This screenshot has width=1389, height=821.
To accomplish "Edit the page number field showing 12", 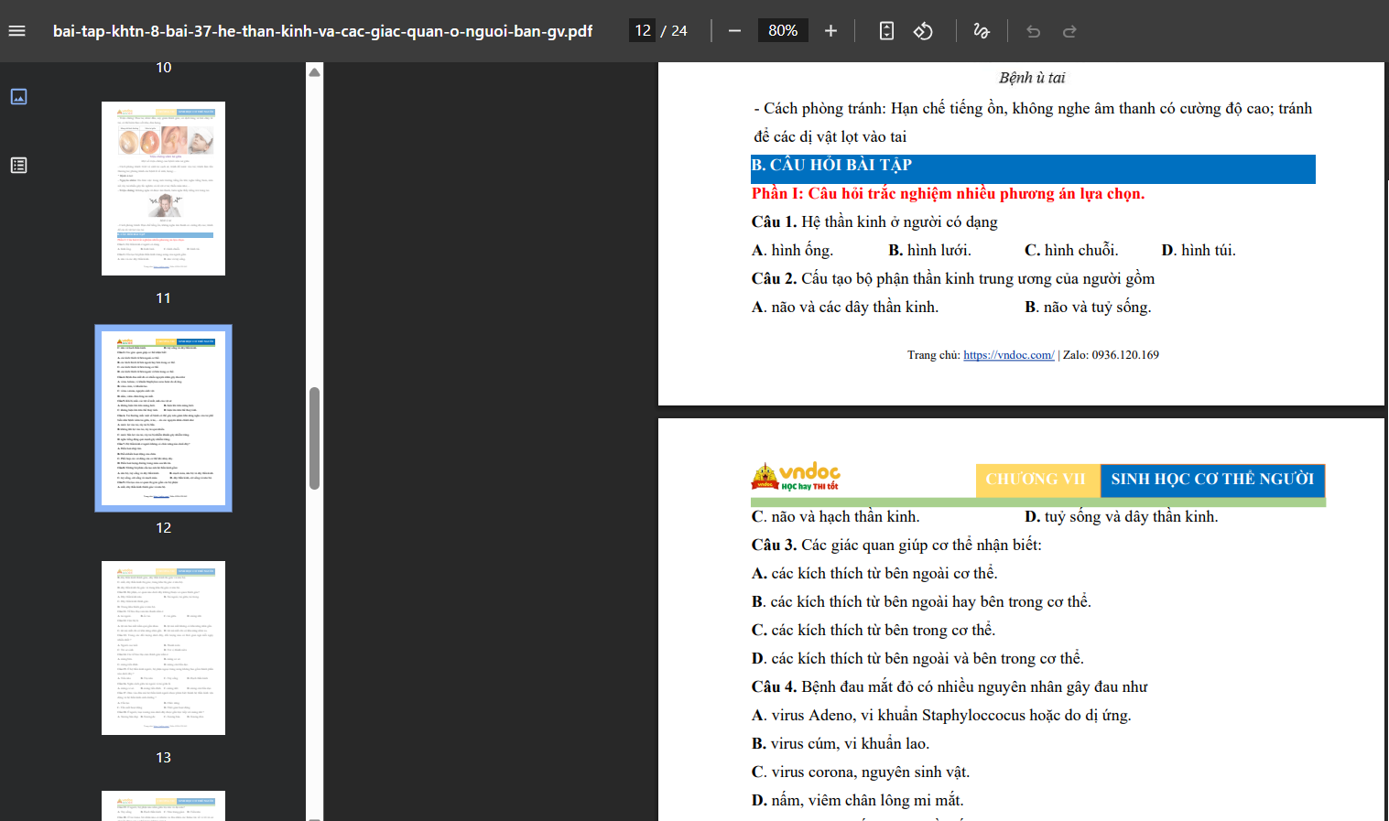I will point(643,31).
